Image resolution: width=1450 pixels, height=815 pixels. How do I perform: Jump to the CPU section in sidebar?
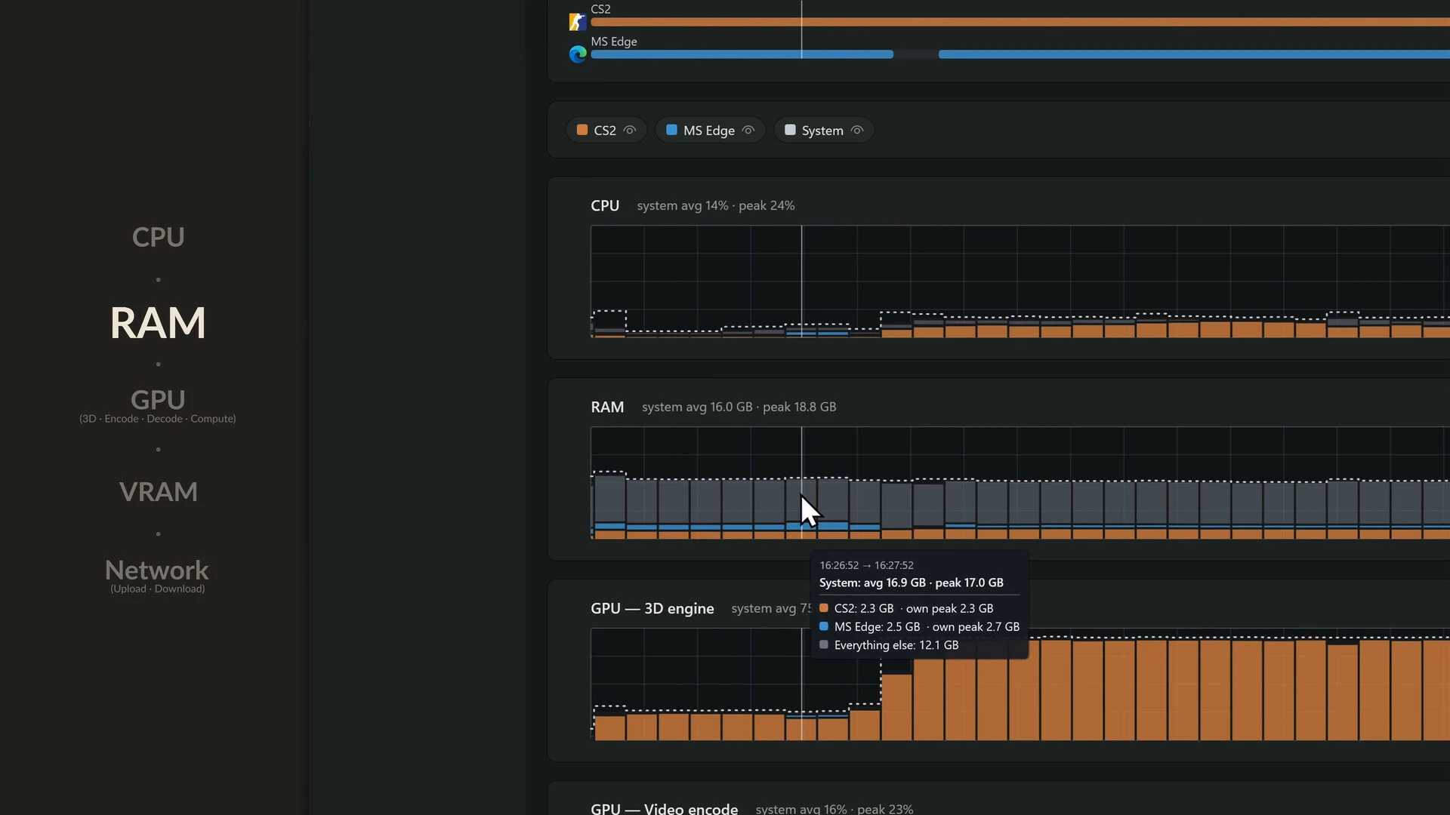click(x=158, y=237)
